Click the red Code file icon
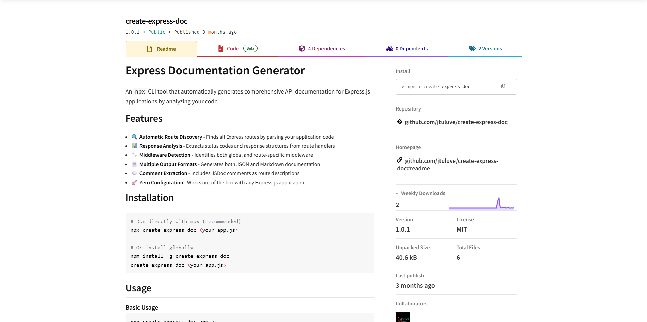 pos(221,48)
